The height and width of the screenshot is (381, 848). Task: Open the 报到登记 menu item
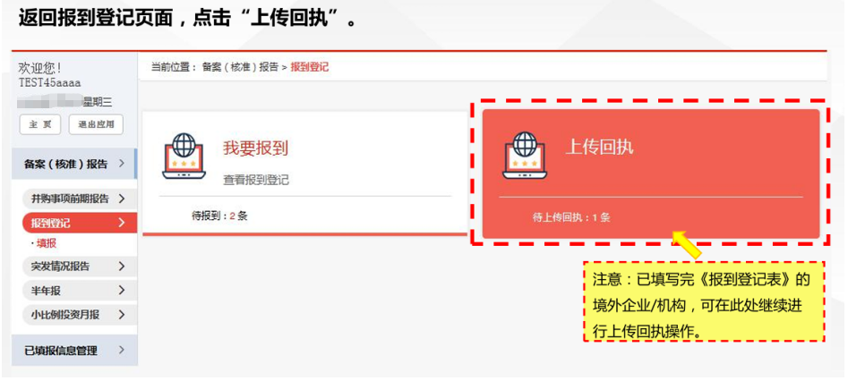coord(80,223)
